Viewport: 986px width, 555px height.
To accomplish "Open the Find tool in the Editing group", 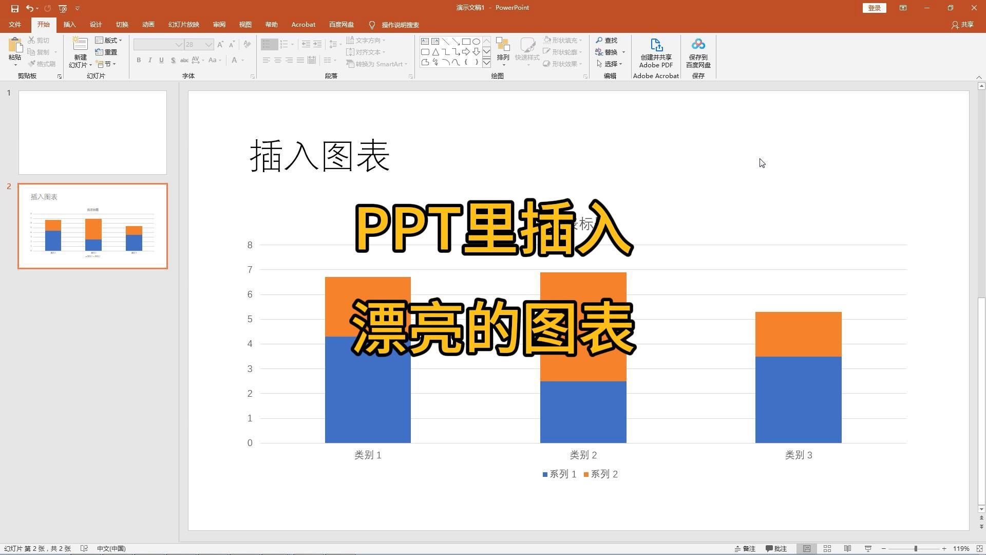I will (608, 40).
